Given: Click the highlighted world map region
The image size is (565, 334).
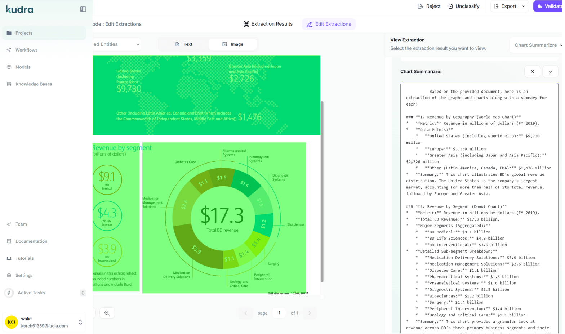Looking at the screenshot, I should 206,95.
